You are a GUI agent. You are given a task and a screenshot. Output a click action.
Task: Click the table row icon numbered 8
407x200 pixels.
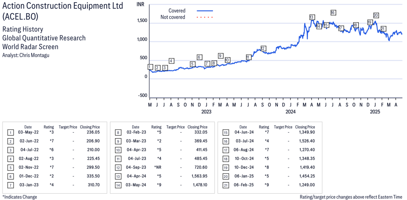pos(117,133)
